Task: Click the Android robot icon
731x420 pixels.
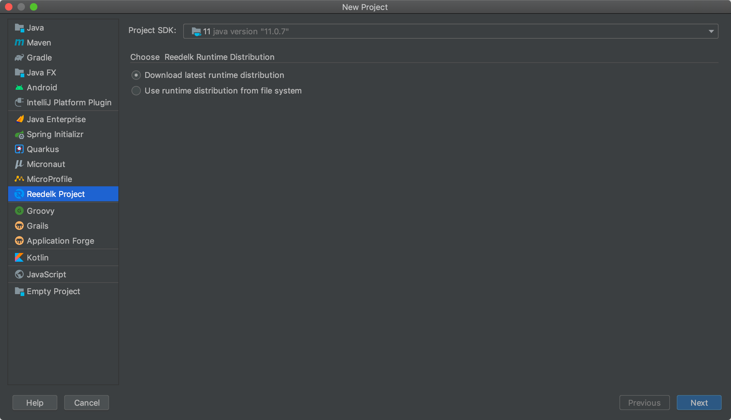Action: (19, 88)
